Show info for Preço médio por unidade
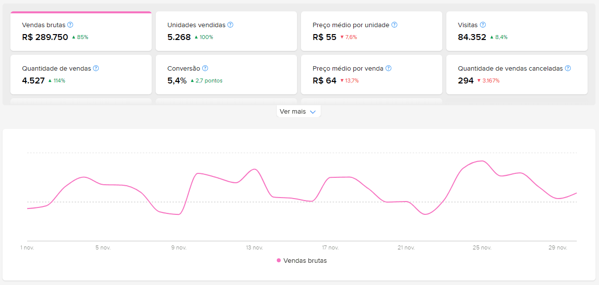 pos(394,25)
